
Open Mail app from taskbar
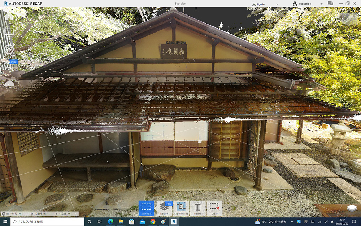click(142, 222)
